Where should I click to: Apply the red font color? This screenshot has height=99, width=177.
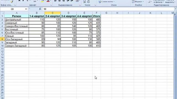tap(48, 1)
